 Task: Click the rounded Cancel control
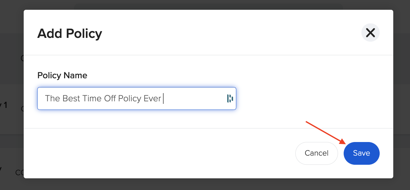317,153
